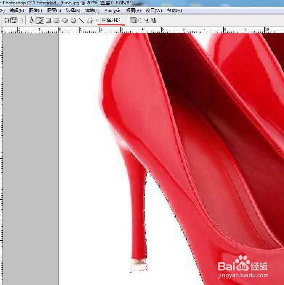Toggle the 磁性的 (Magnetic) checkbox

pos(104,20)
